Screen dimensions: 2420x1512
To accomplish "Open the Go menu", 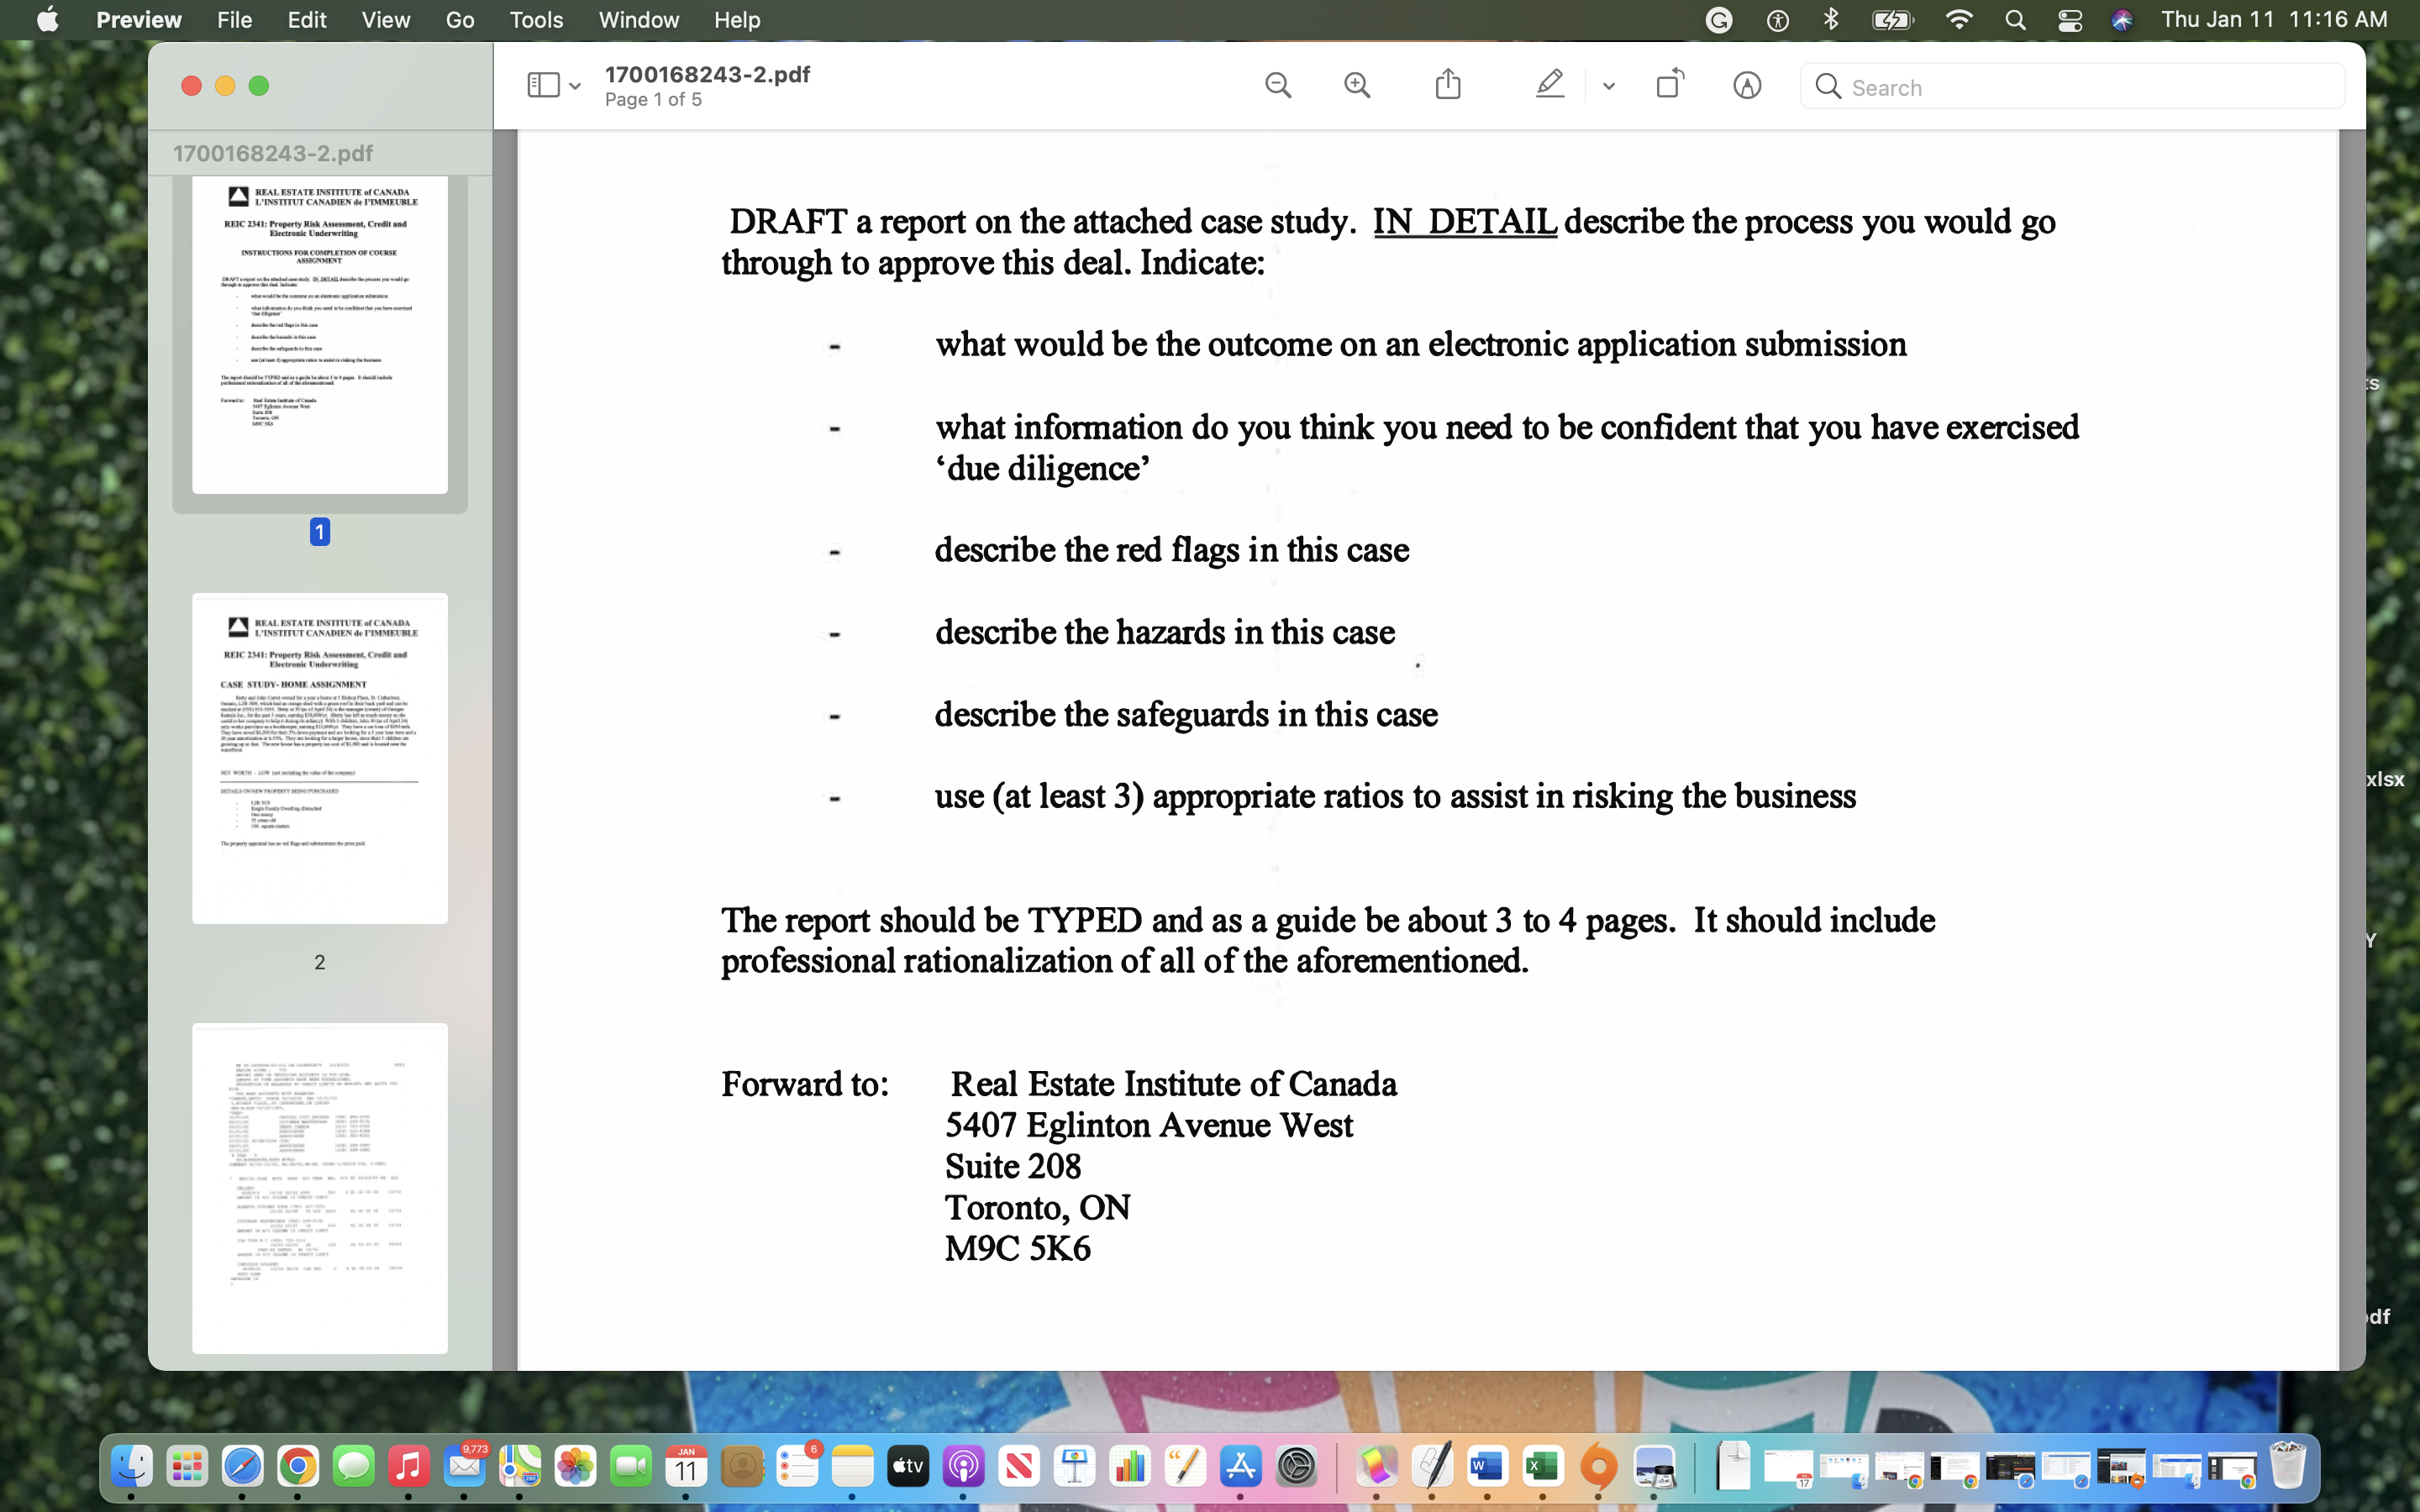I will click(459, 19).
